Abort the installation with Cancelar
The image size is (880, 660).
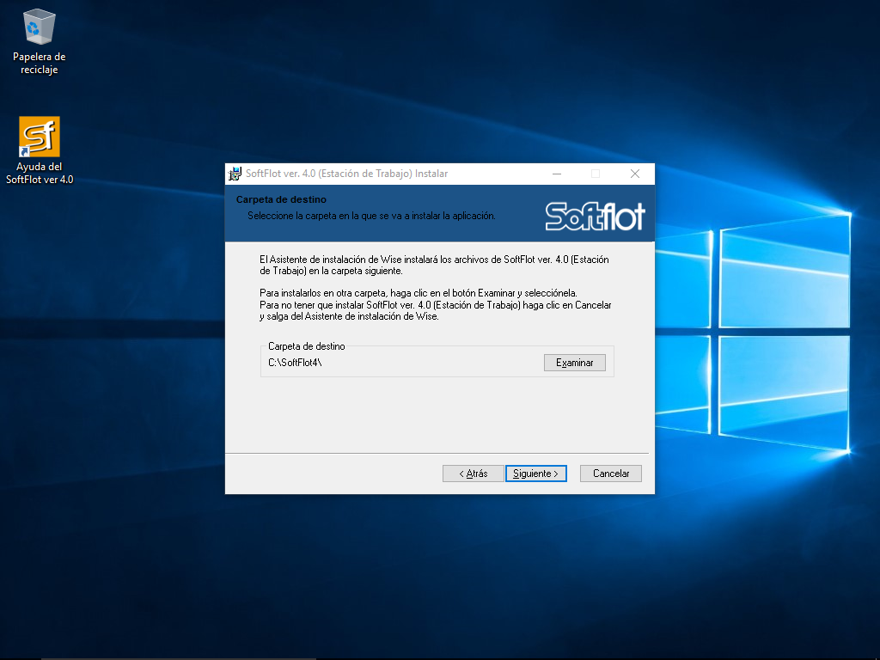(x=611, y=474)
